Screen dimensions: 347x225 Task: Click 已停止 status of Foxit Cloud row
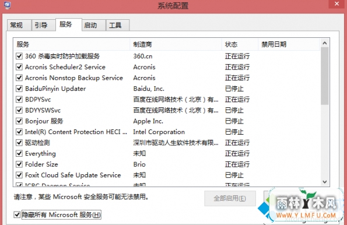pos(234,175)
